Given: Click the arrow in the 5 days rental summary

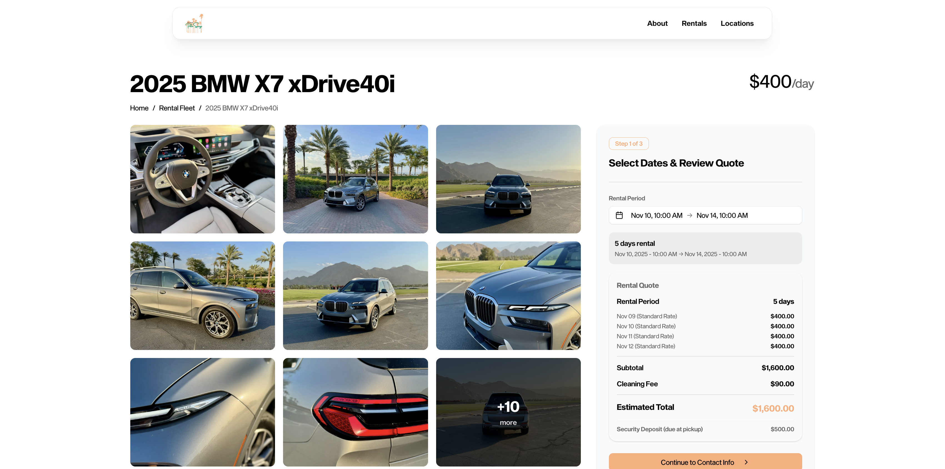Looking at the screenshot, I should (682, 254).
